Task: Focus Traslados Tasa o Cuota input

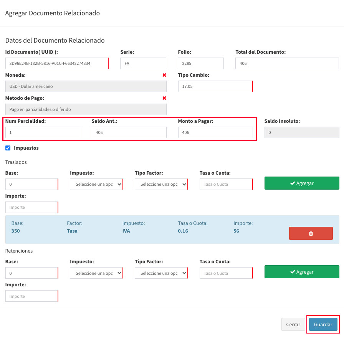Action: pos(226,184)
